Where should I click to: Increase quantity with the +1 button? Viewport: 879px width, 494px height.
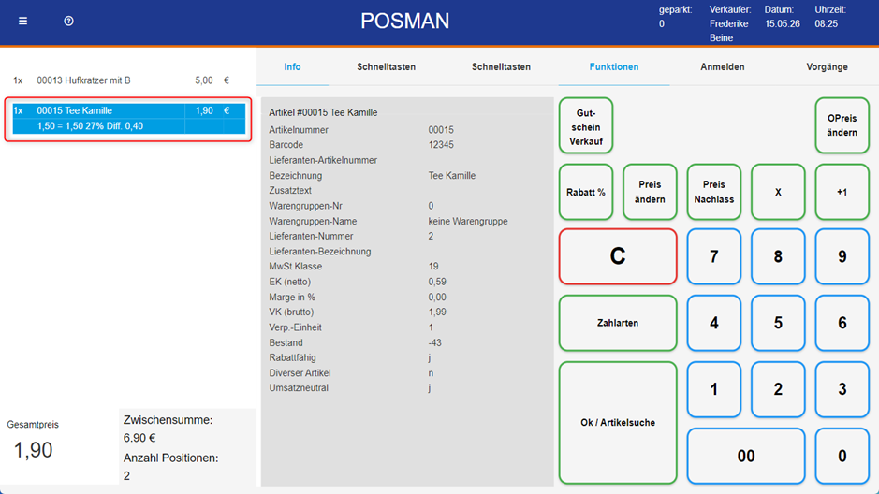[842, 192]
